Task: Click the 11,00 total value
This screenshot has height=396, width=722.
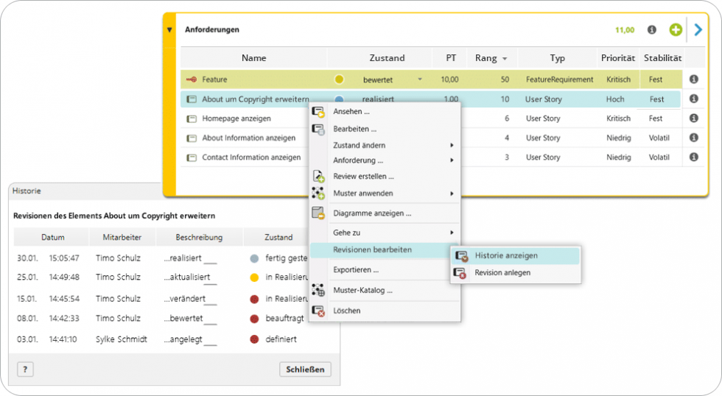Action: pyautogui.click(x=625, y=30)
